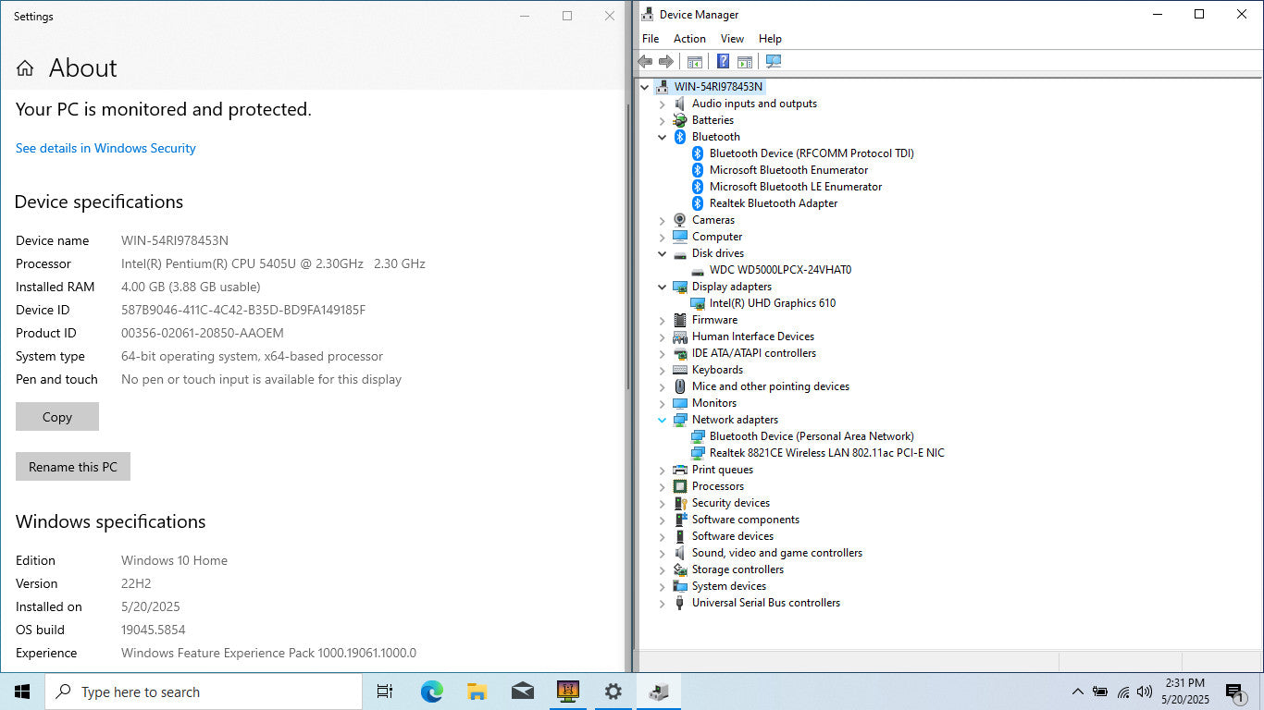Open See details in Windows Security link

pyautogui.click(x=105, y=148)
